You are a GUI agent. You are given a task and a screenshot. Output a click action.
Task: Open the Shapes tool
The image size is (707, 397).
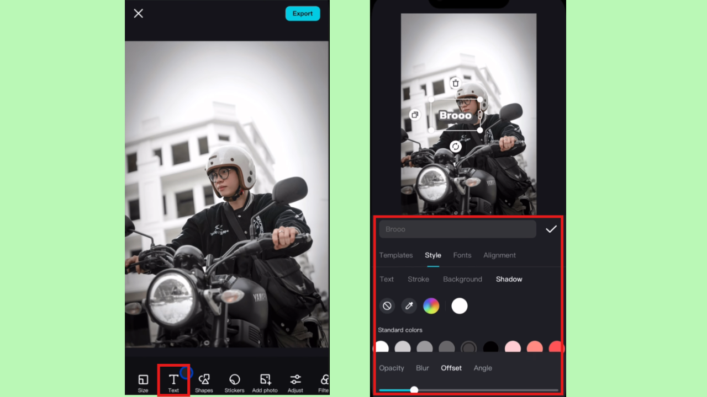point(204,382)
